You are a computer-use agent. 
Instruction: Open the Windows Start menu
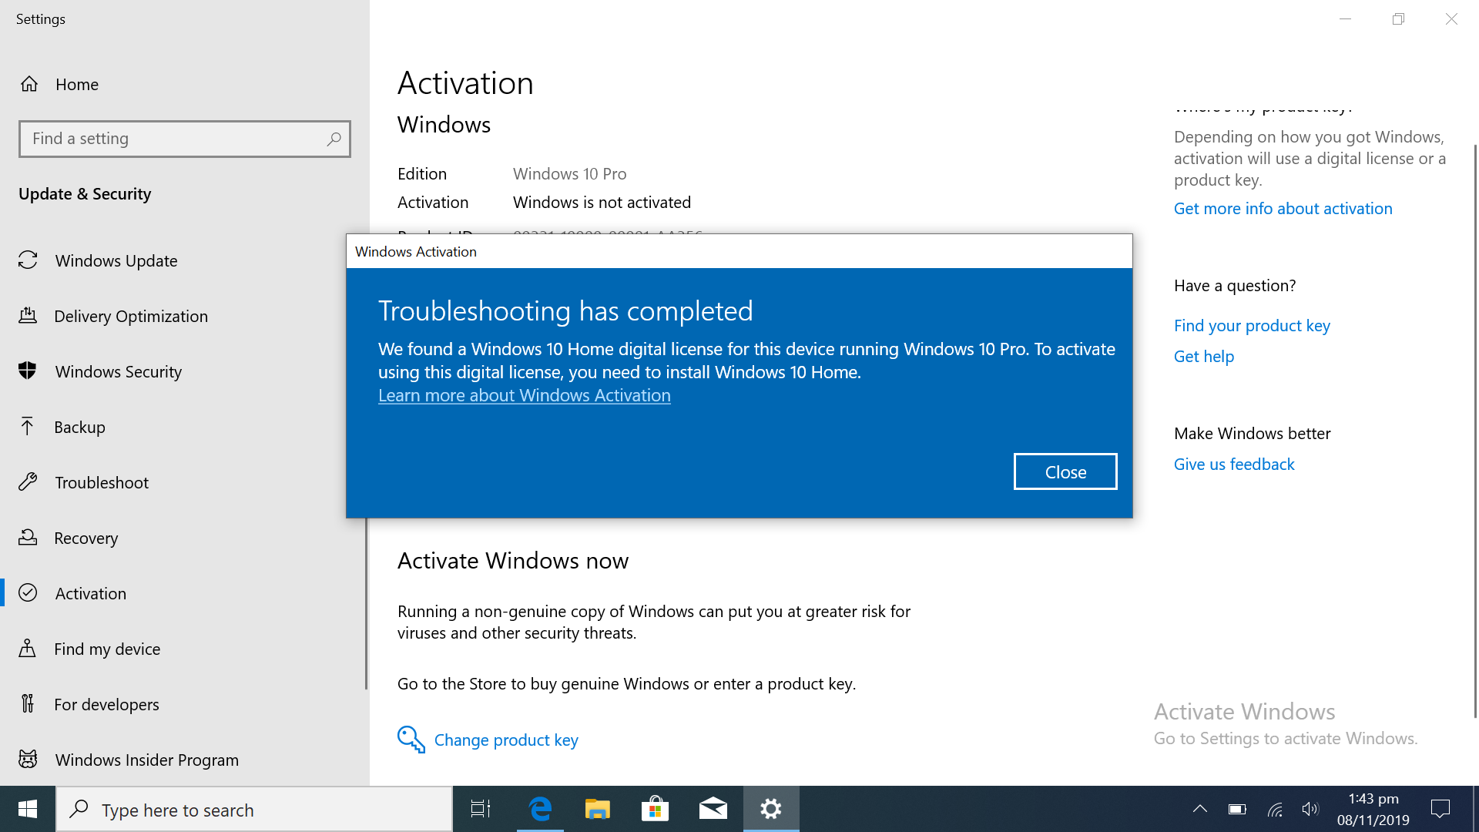pyautogui.click(x=28, y=809)
